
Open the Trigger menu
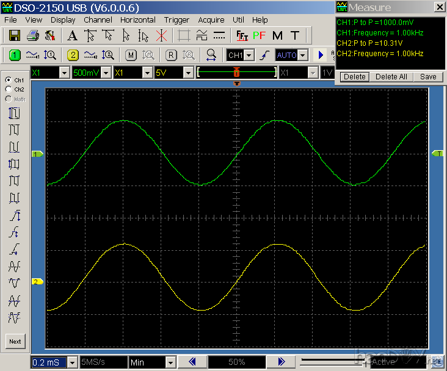click(x=177, y=20)
